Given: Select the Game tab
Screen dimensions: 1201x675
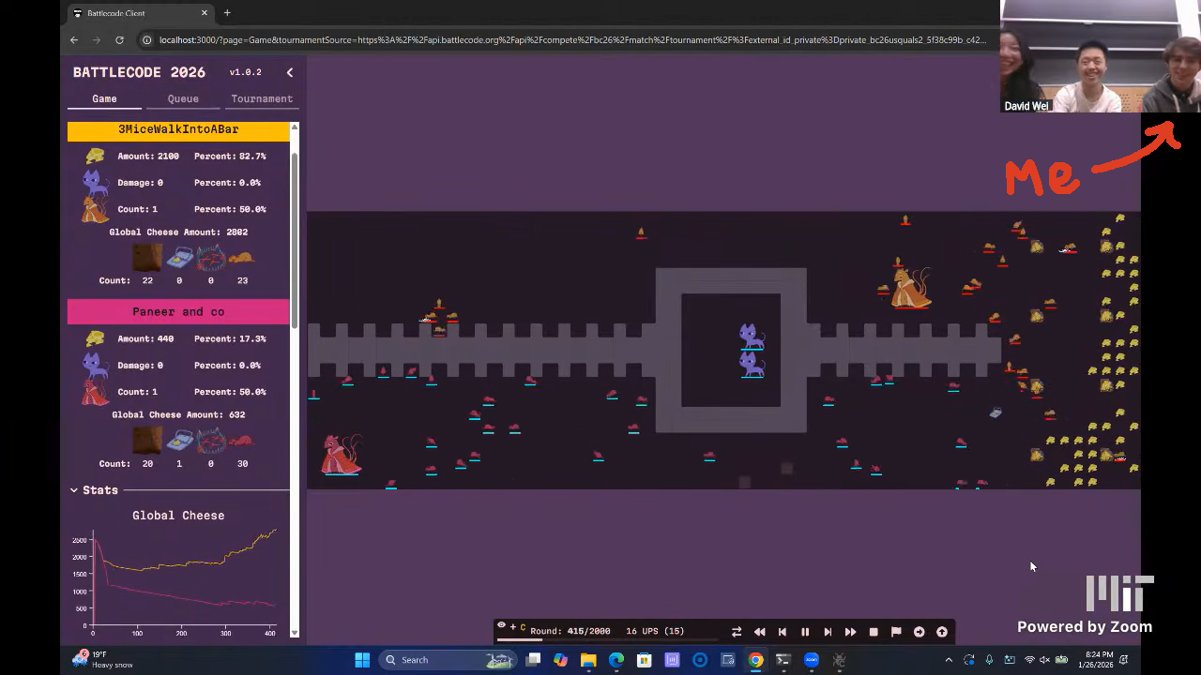Looking at the screenshot, I should [x=104, y=98].
